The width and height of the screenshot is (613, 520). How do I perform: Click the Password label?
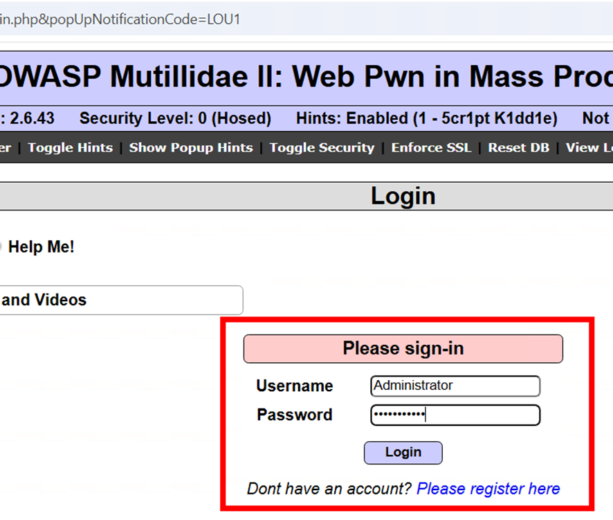(295, 415)
